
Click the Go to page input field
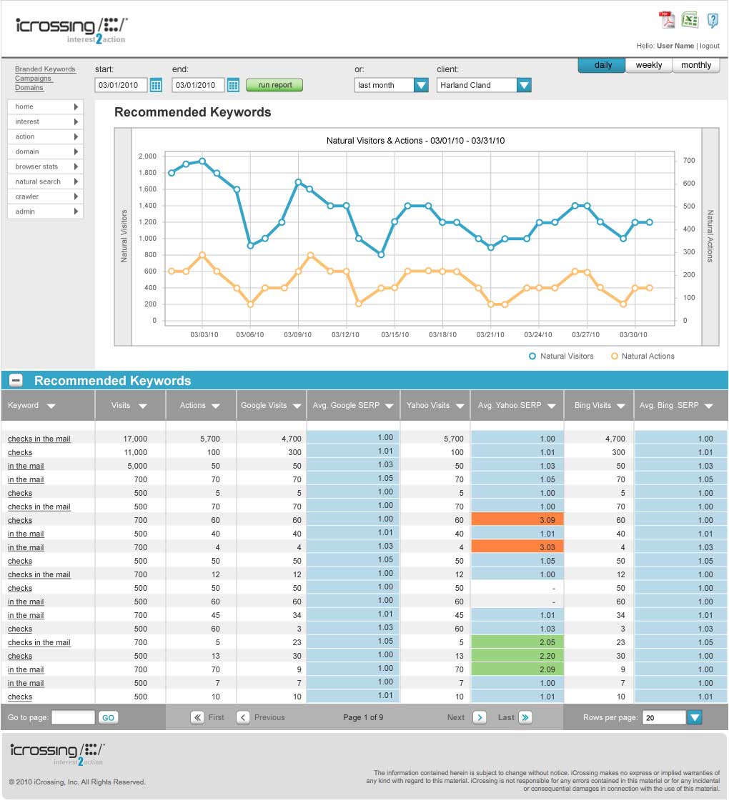74,717
